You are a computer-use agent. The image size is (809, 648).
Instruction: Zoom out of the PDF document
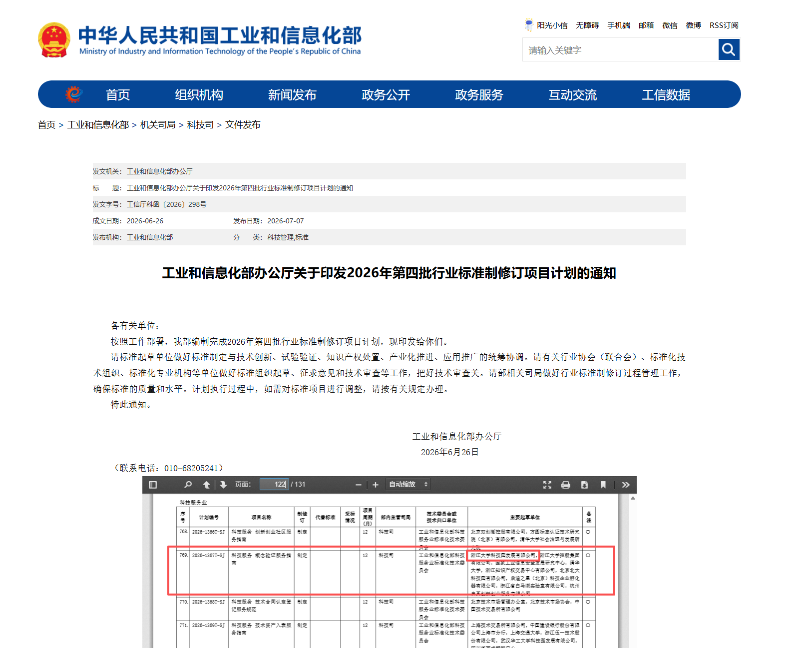tap(358, 485)
